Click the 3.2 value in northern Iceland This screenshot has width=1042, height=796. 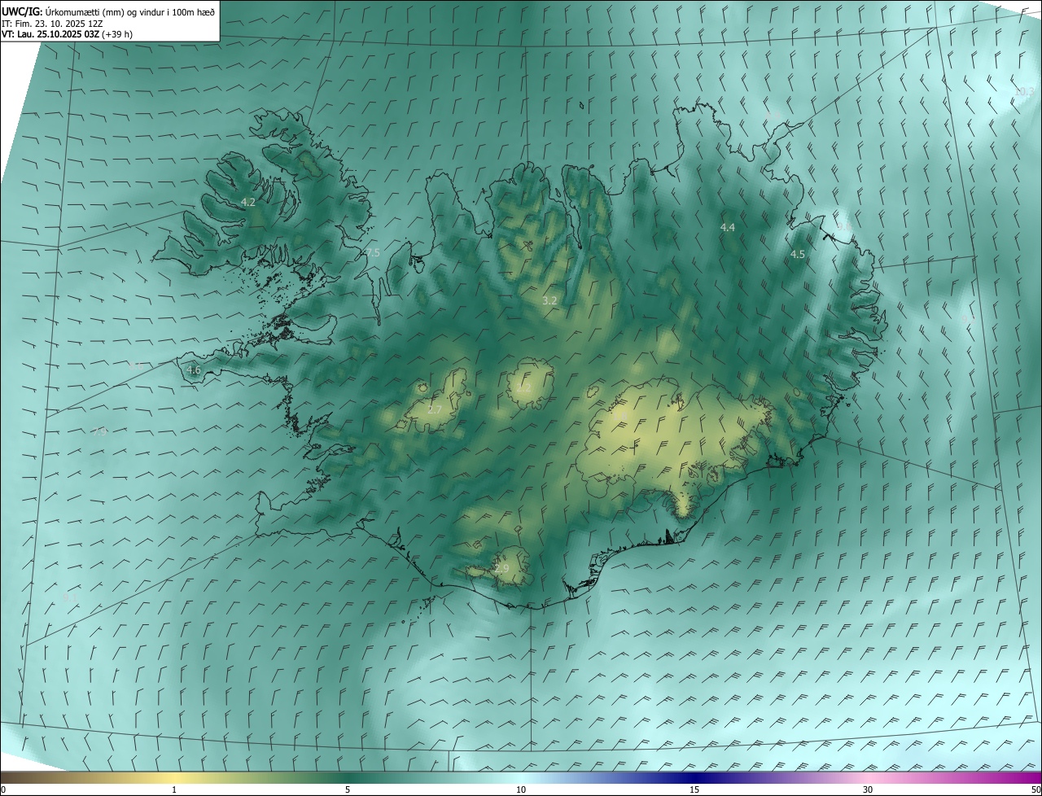pyautogui.click(x=549, y=301)
